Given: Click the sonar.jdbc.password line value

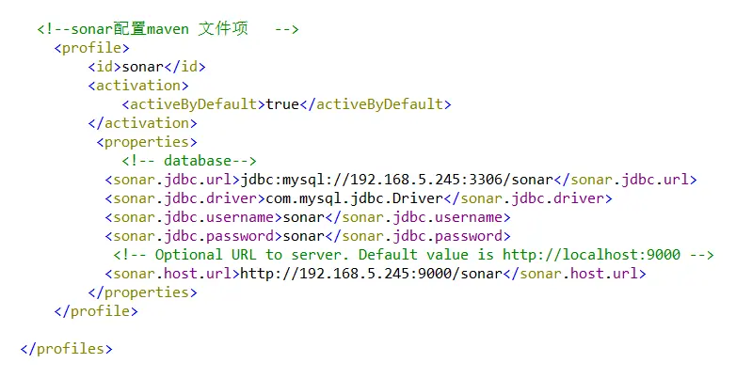Looking at the screenshot, I should coord(304,236).
